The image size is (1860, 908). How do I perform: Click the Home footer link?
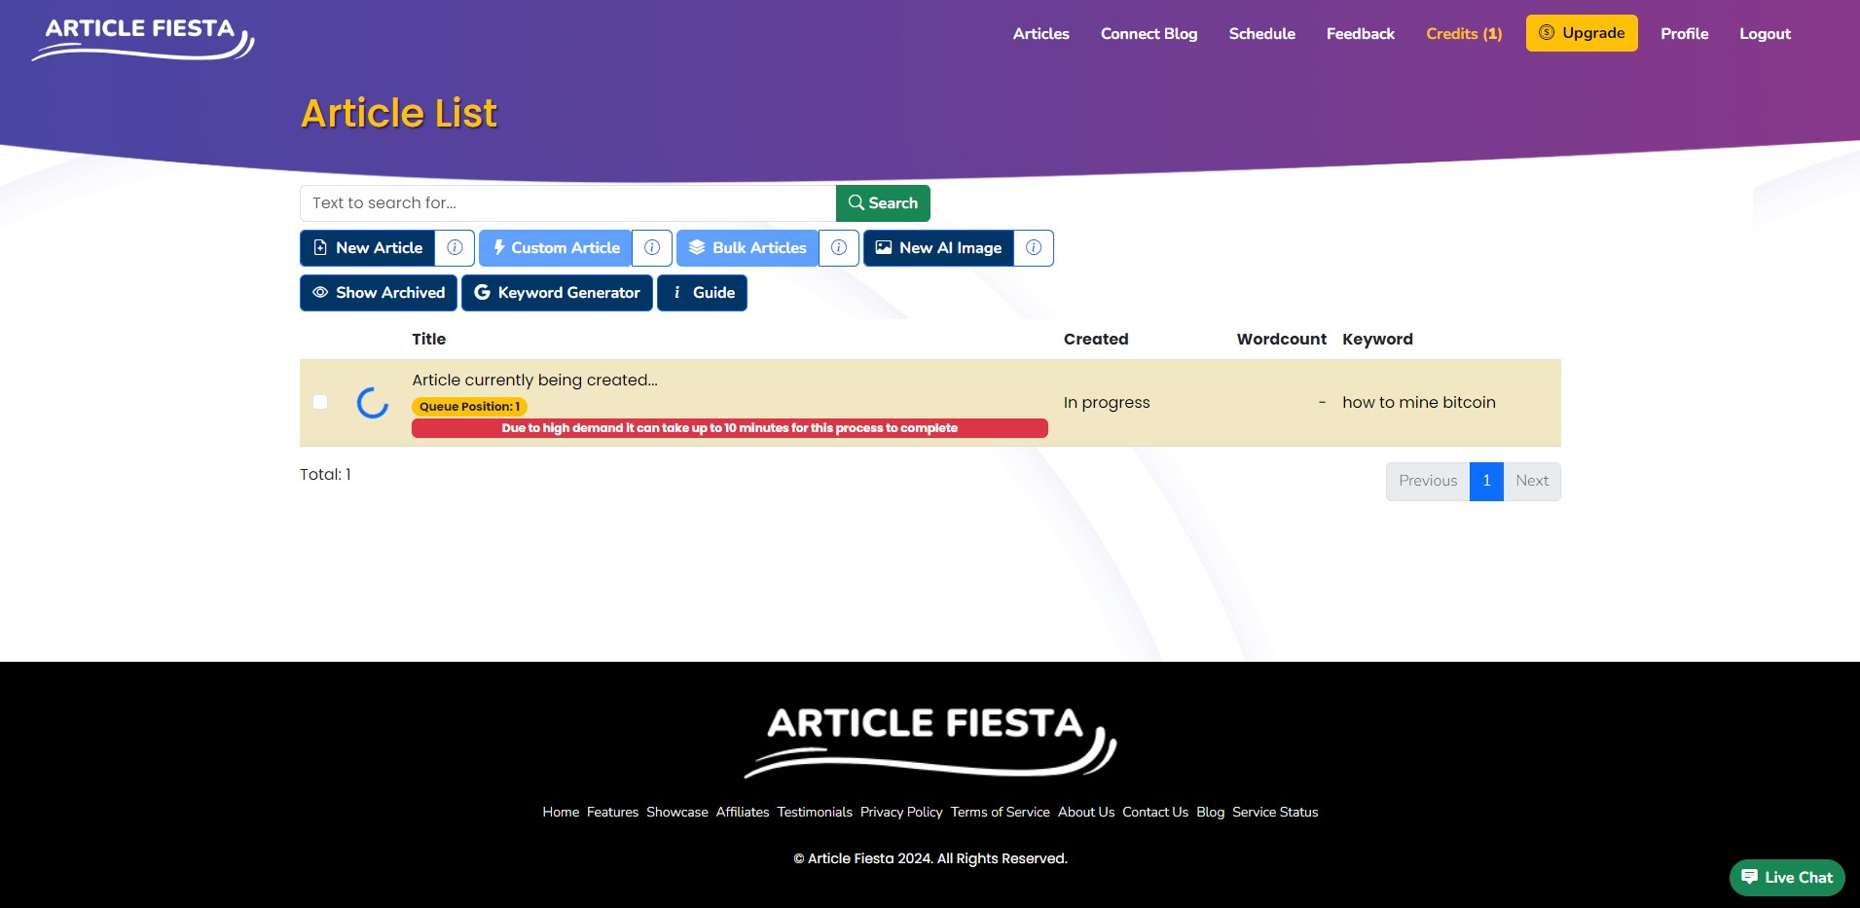tap(561, 813)
